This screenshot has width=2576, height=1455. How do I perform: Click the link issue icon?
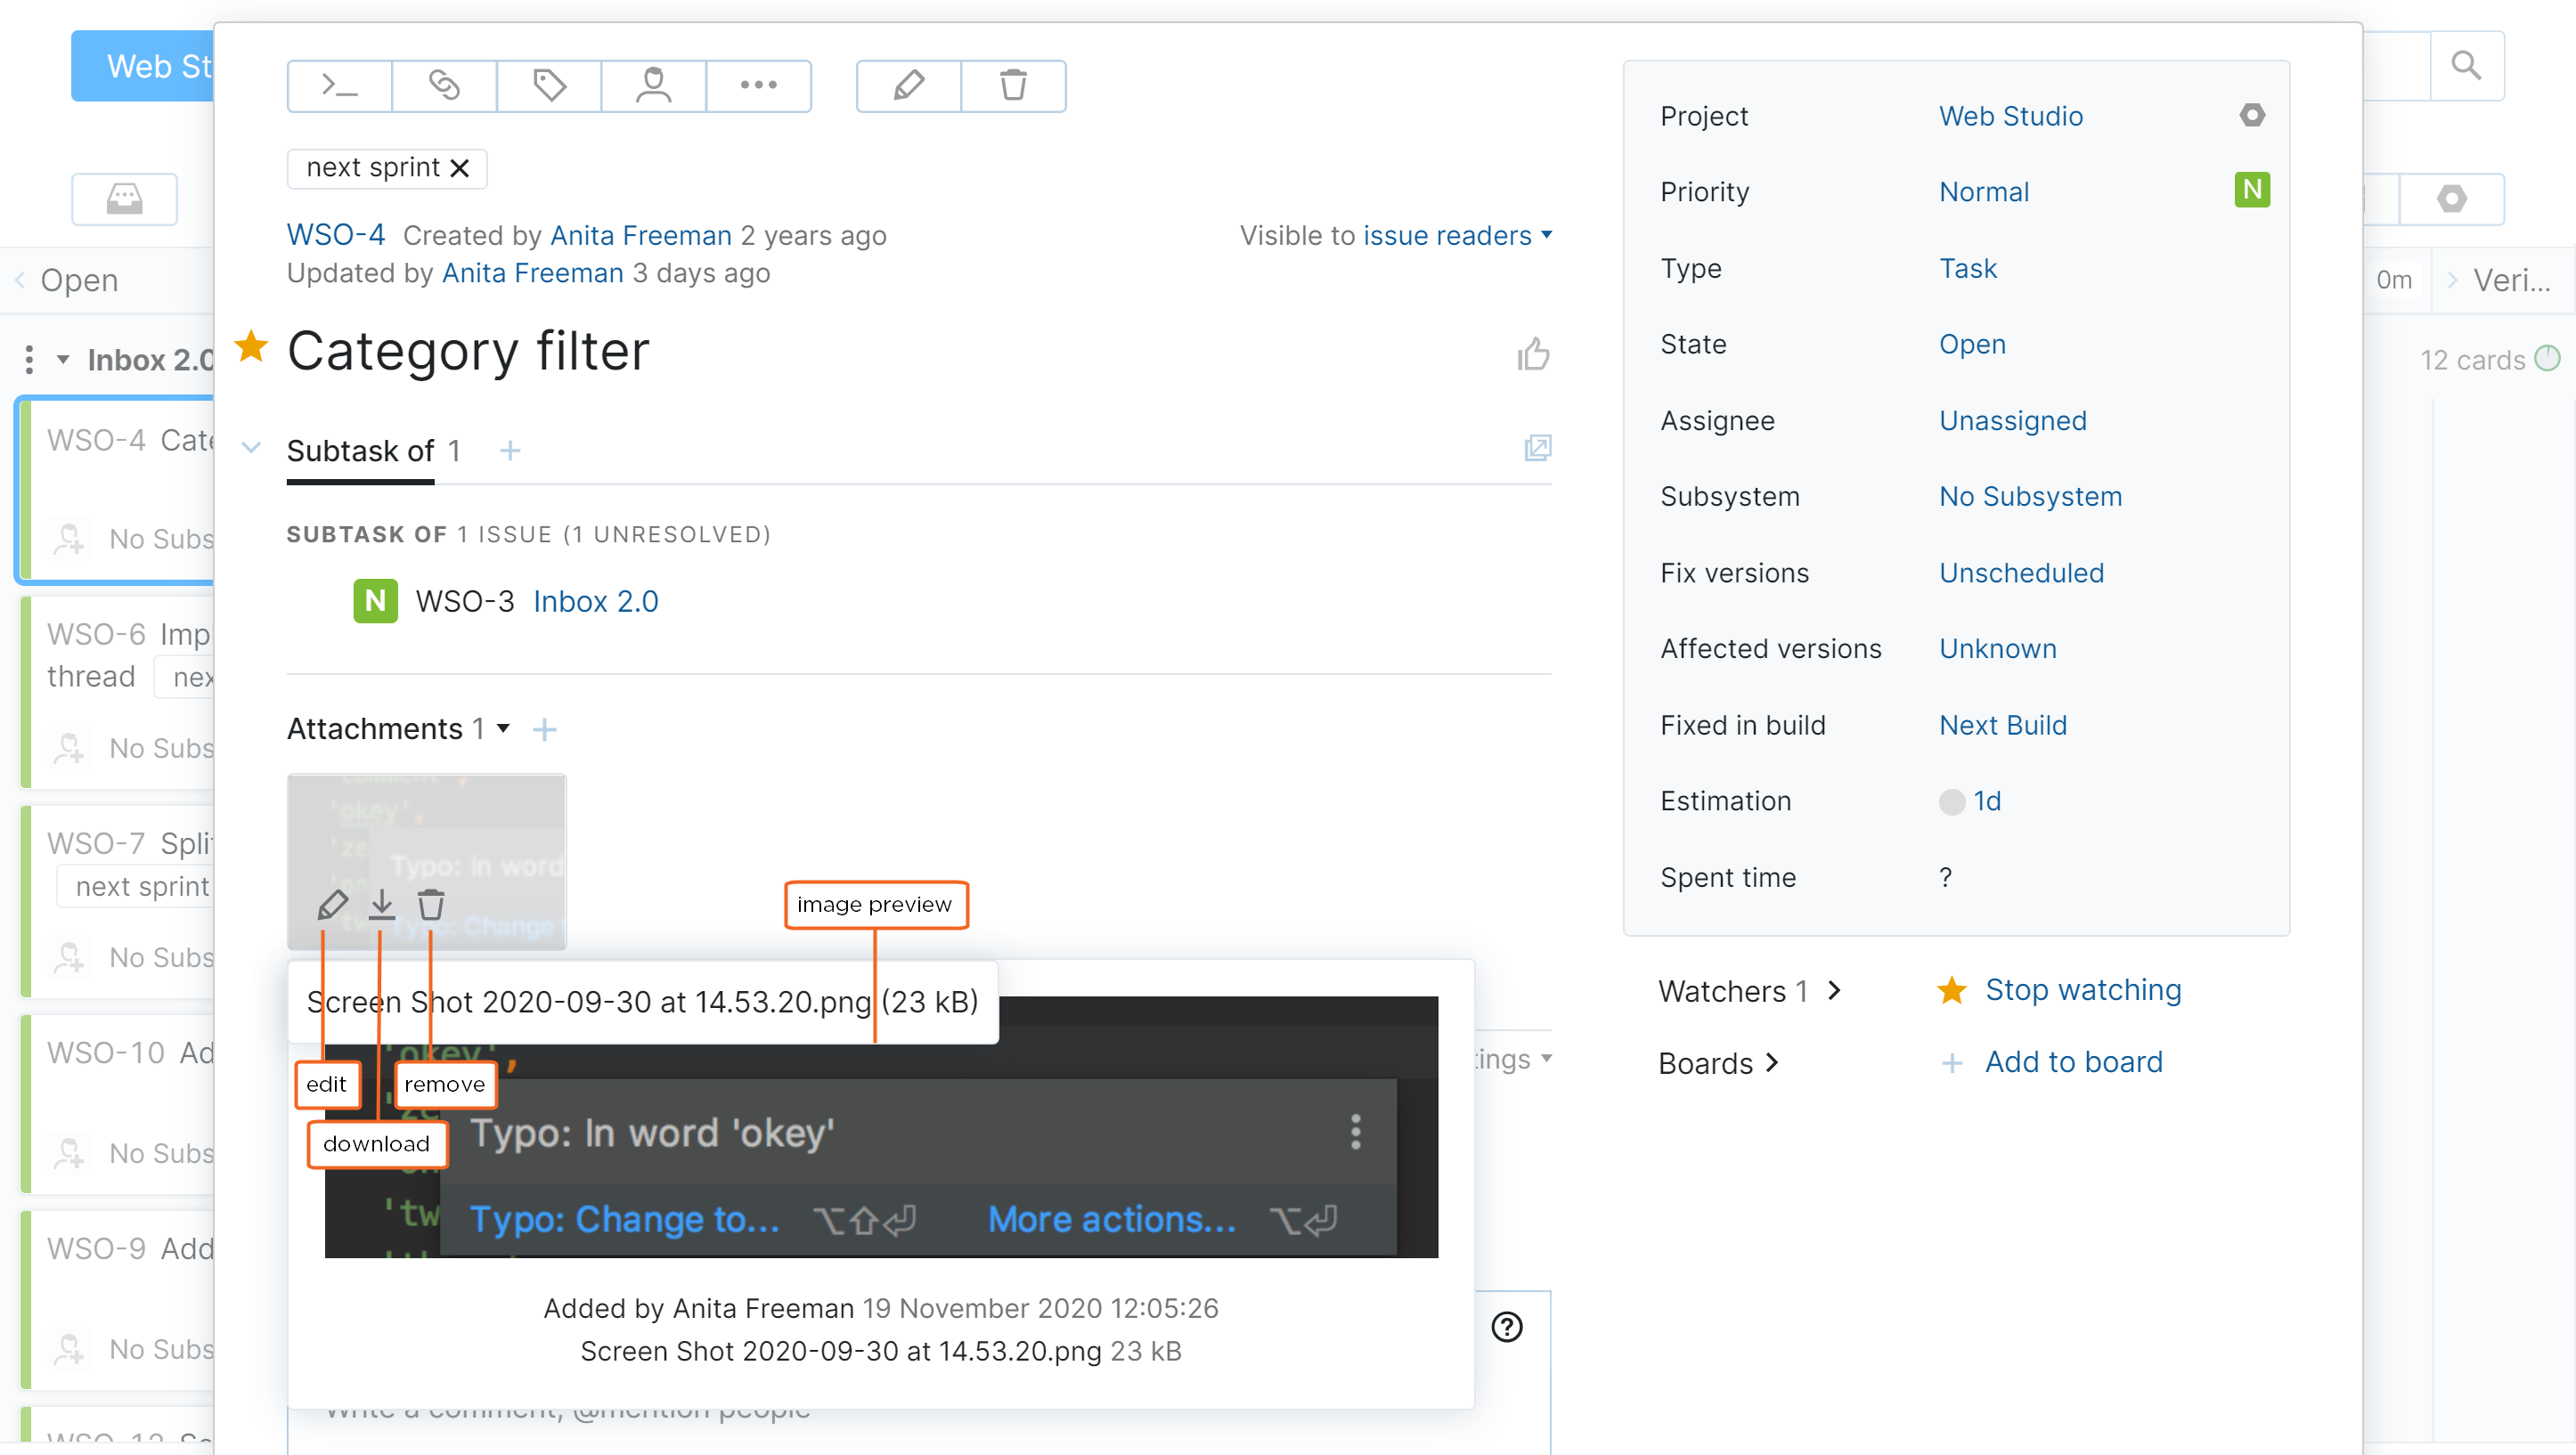[x=444, y=86]
